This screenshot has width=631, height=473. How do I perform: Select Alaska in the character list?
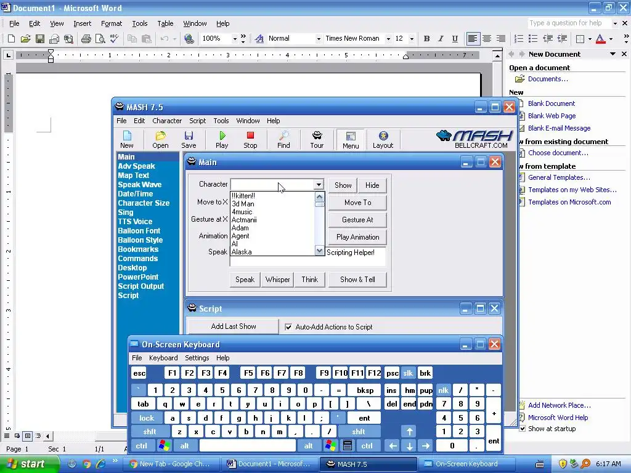242,252
